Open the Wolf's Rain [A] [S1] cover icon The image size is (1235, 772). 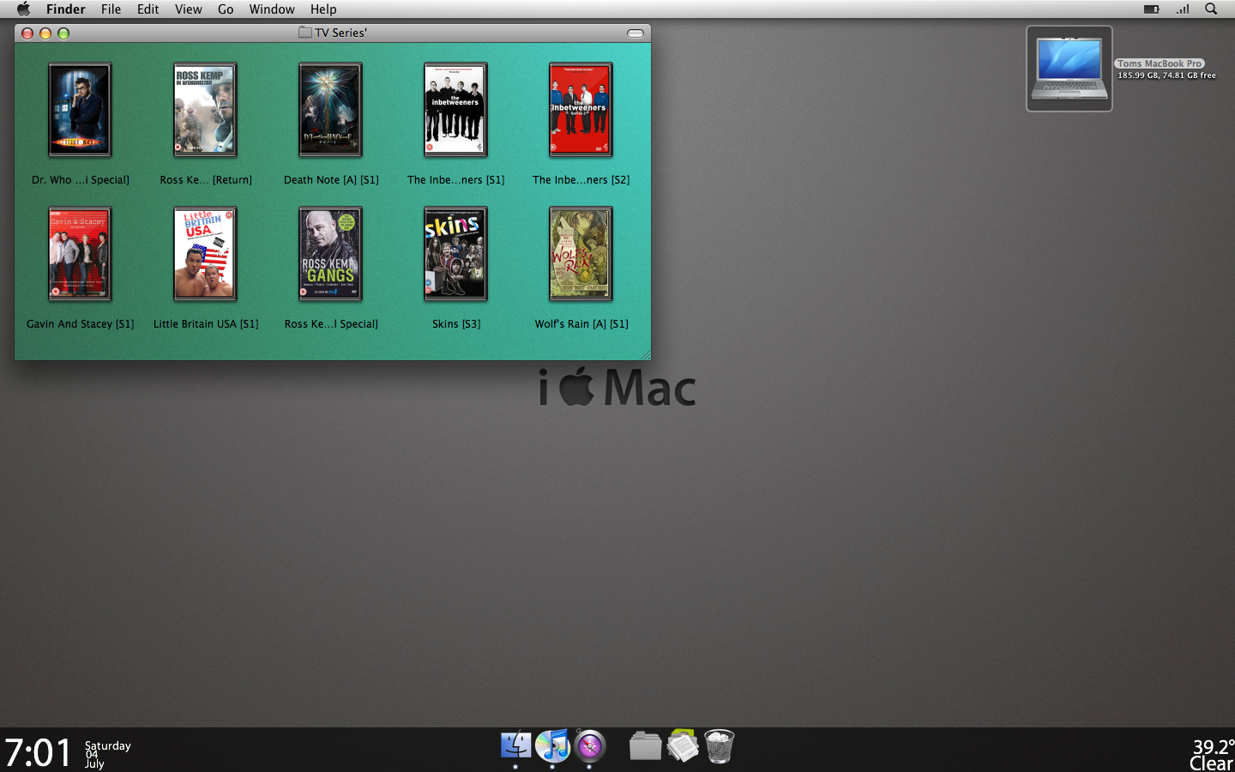(581, 253)
